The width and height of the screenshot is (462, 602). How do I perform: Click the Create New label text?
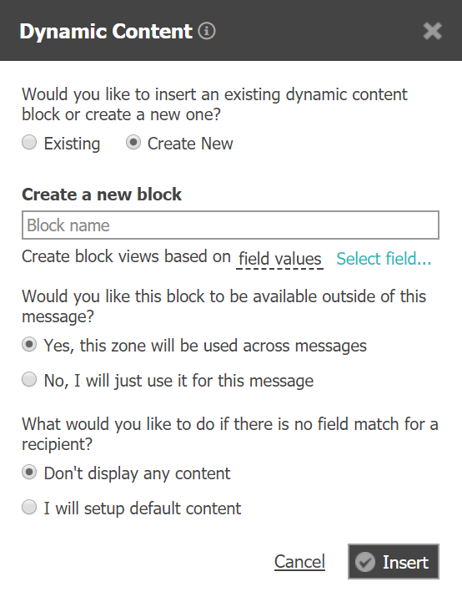[190, 144]
